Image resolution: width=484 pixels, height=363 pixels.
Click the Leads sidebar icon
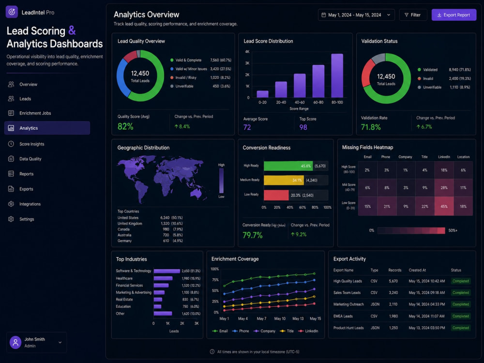11,99
